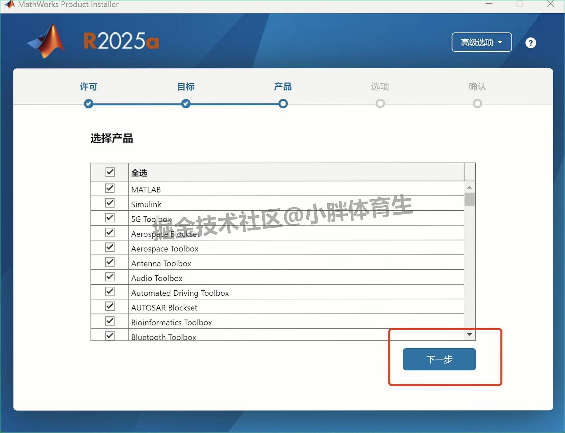This screenshot has width=565, height=433.
Task: Uncheck the MATLAB product checkbox
Action: point(110,188)
